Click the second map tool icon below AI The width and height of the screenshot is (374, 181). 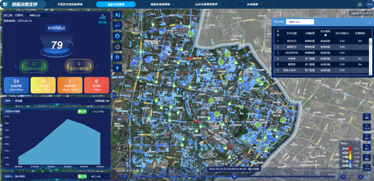[x=117, y=26]
